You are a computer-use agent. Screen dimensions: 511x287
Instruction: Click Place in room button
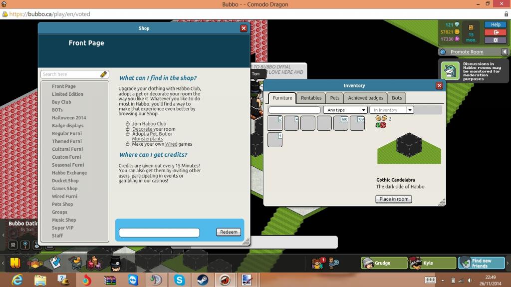[394, 199]
